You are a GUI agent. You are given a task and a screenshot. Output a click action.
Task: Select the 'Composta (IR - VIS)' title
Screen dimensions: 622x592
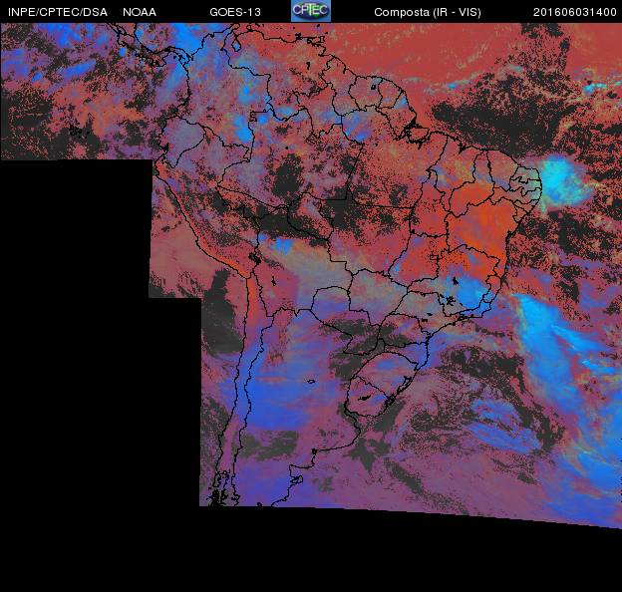428,12
